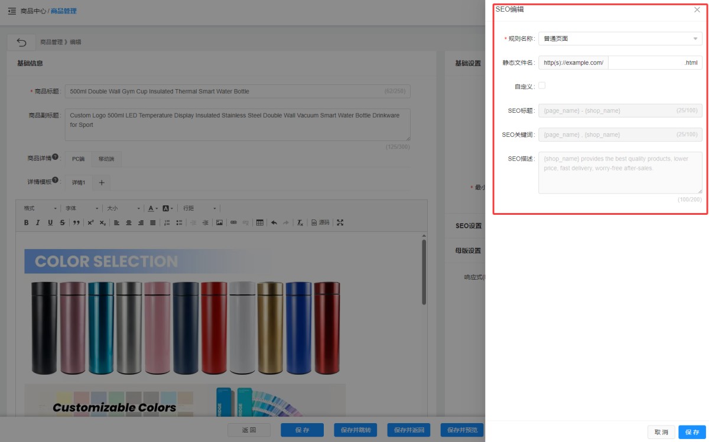Close the SEO编辑 panel
This screenshot has height=442, width=709.
(x=697, y=10)
